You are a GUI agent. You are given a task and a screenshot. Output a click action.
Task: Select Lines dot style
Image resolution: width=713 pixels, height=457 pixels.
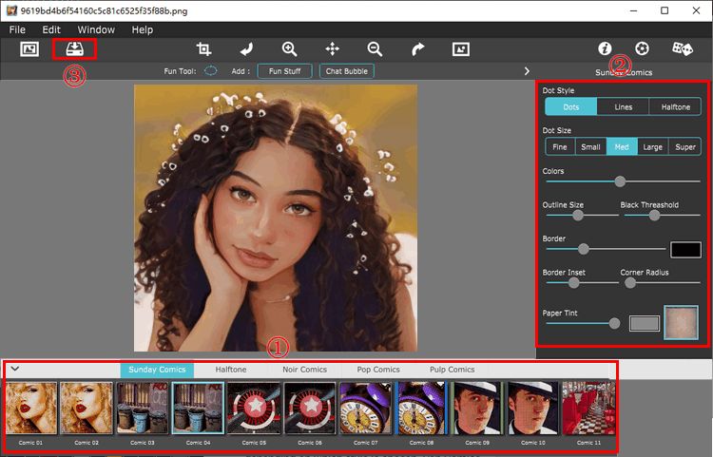point(623,106)
